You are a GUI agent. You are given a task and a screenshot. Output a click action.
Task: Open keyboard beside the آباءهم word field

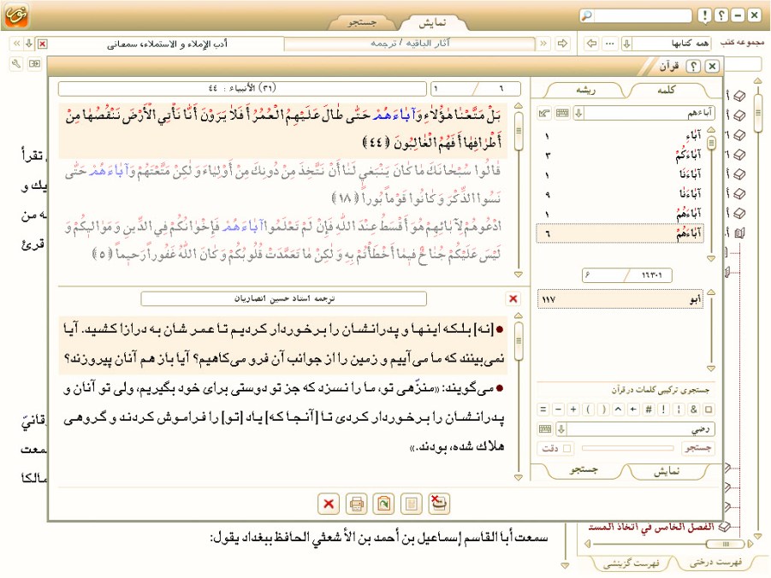click(562, 114)
